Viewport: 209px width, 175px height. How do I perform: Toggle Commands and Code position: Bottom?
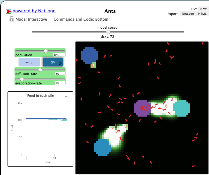pos(81,19)
